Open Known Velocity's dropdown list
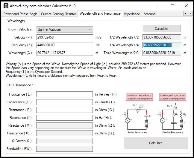Image resolution: width=194 pixels, height=158 pixels. (x=65, y=30)
